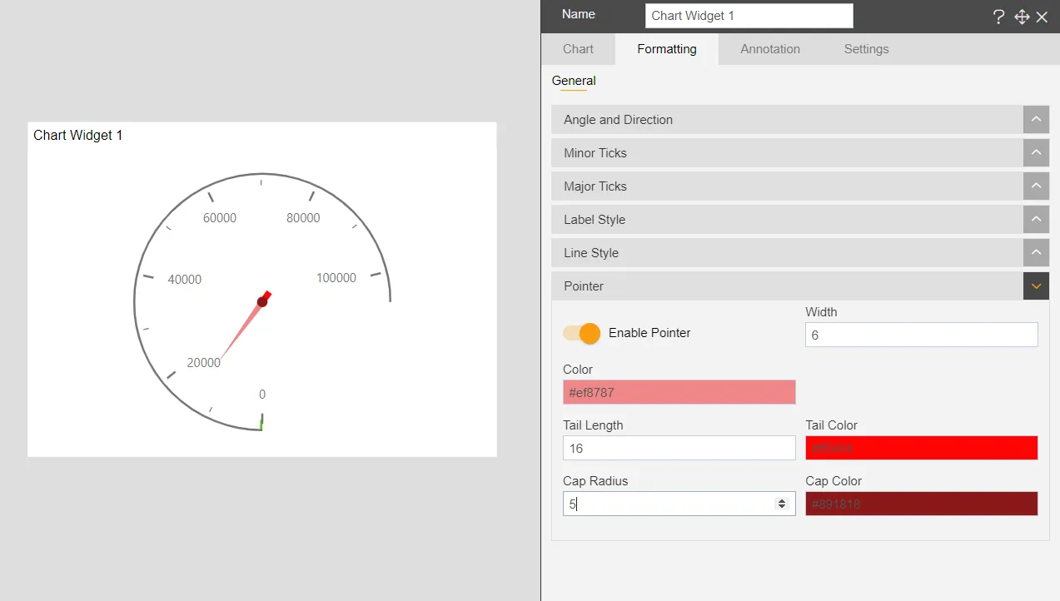Click the Cap Radius stepper down arrow

tap(781, 508)
